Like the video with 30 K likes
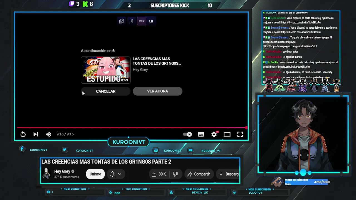The width and height of the screenshot is (356, 200). pyautogui.click(x=159, y=174)
